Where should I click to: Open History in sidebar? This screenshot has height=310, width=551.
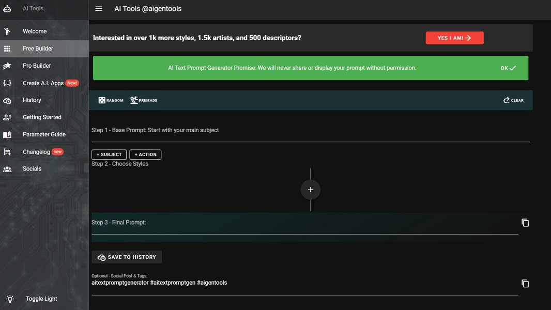(x=44, y=100)
